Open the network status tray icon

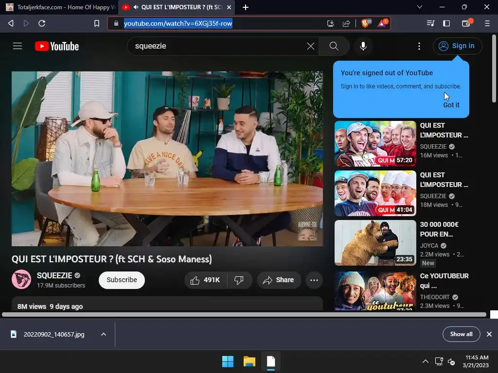coord(439,361)
